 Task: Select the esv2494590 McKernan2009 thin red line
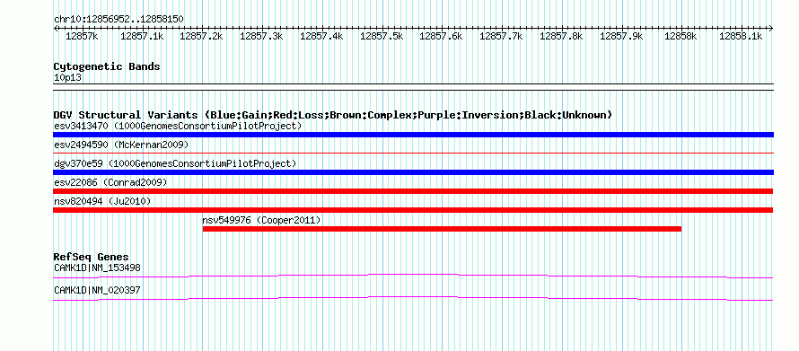(413, 153)
